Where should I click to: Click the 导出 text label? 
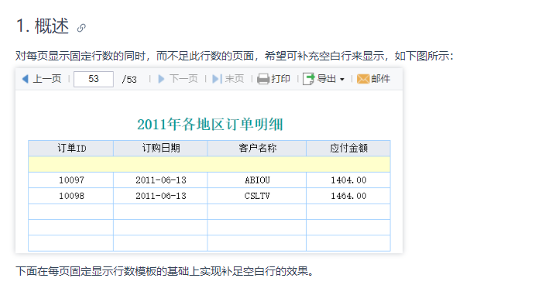(x=327, y=79)
